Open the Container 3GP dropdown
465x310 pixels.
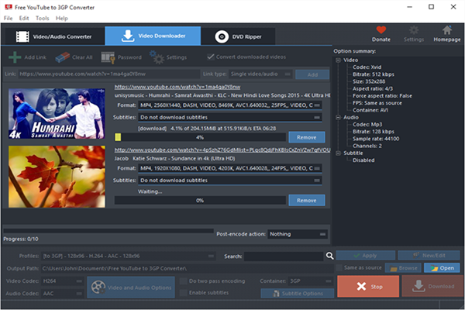306,281
